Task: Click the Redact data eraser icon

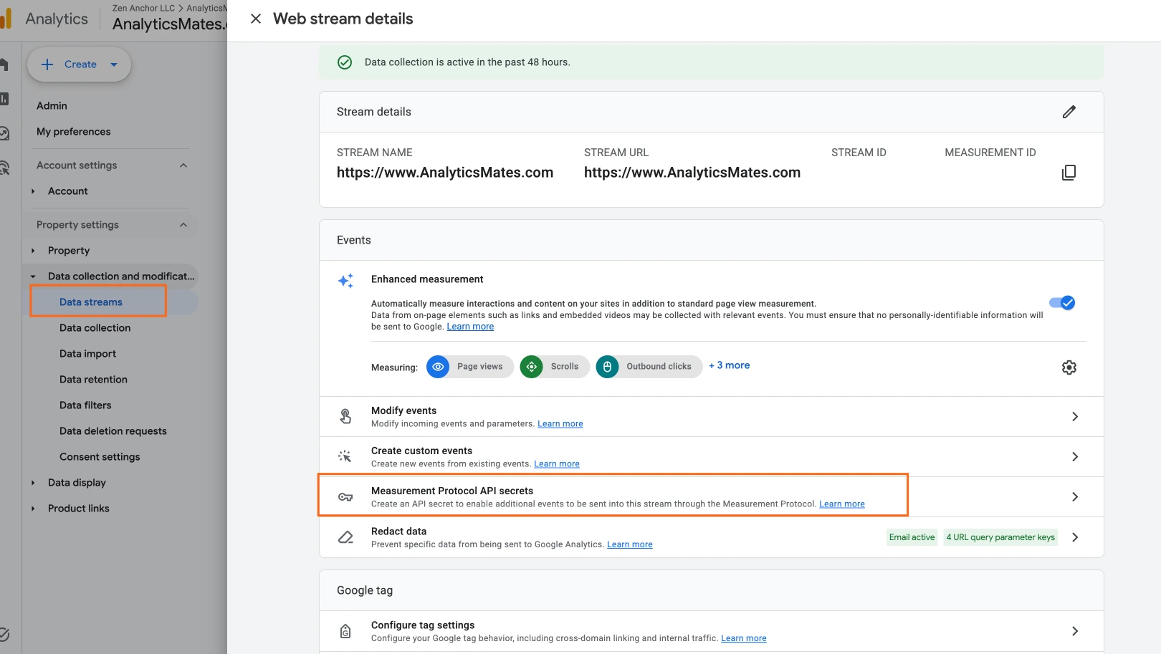Action: [x=345, y=537]
